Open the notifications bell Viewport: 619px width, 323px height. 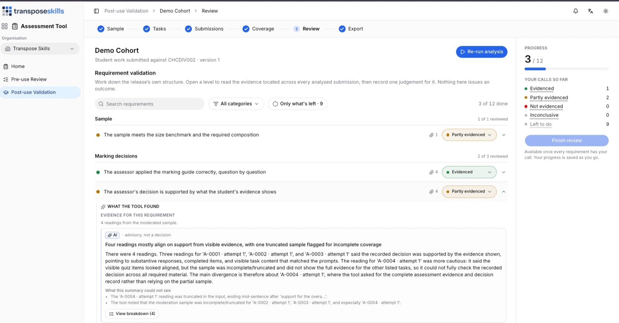click(x=576, y=11)
